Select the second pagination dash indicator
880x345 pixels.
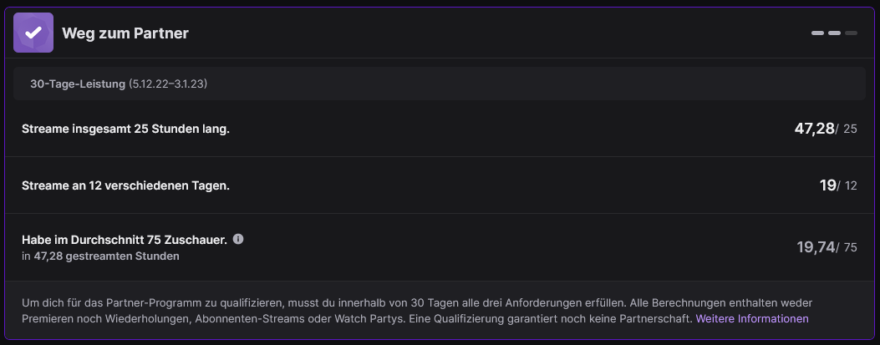pyautogui.click(x=834, y=33)
